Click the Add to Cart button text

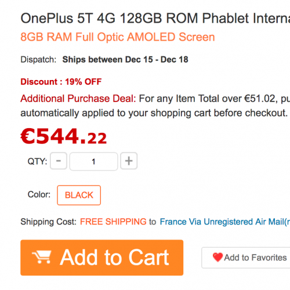(x=114, y=258)
